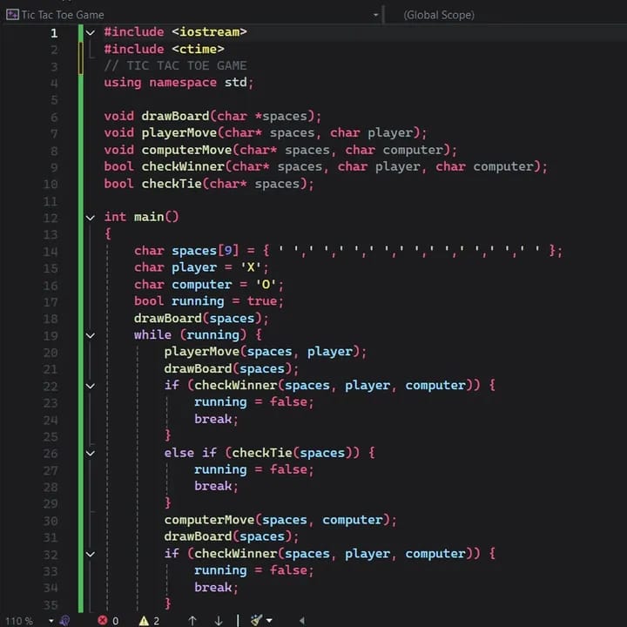The image size is (627, 627).
Task: Click the computerMove declaration on line 8
Action: pos(280,151)
